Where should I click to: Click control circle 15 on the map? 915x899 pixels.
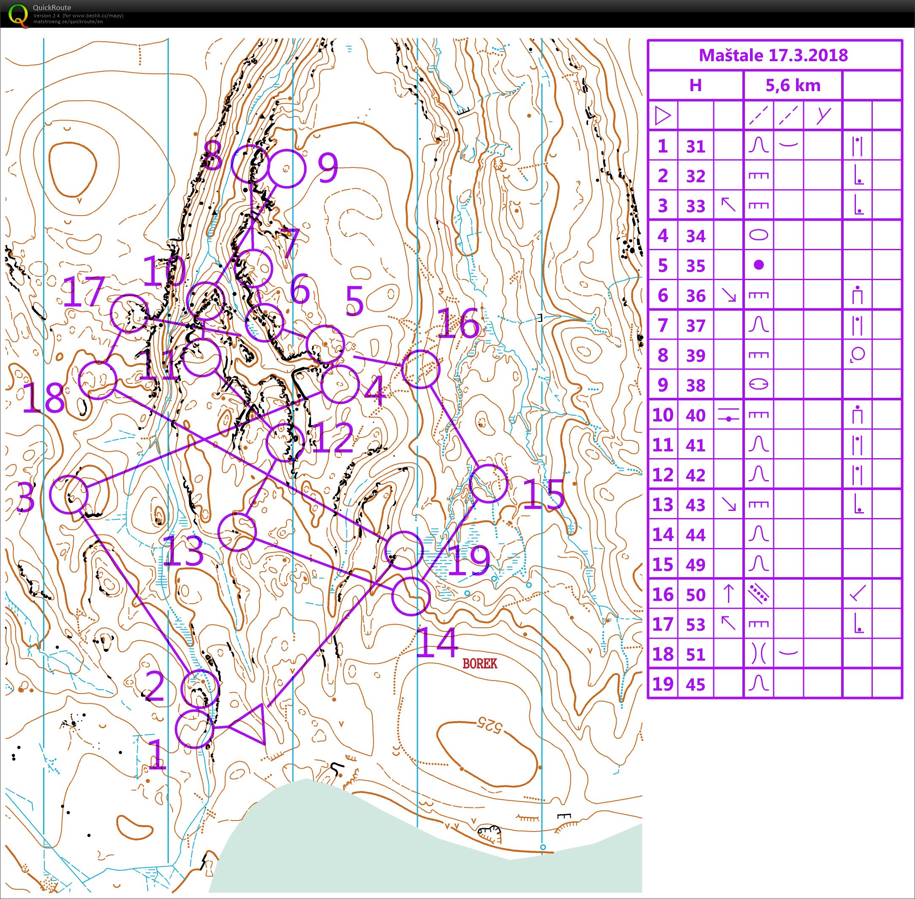[x=489, y=483]
